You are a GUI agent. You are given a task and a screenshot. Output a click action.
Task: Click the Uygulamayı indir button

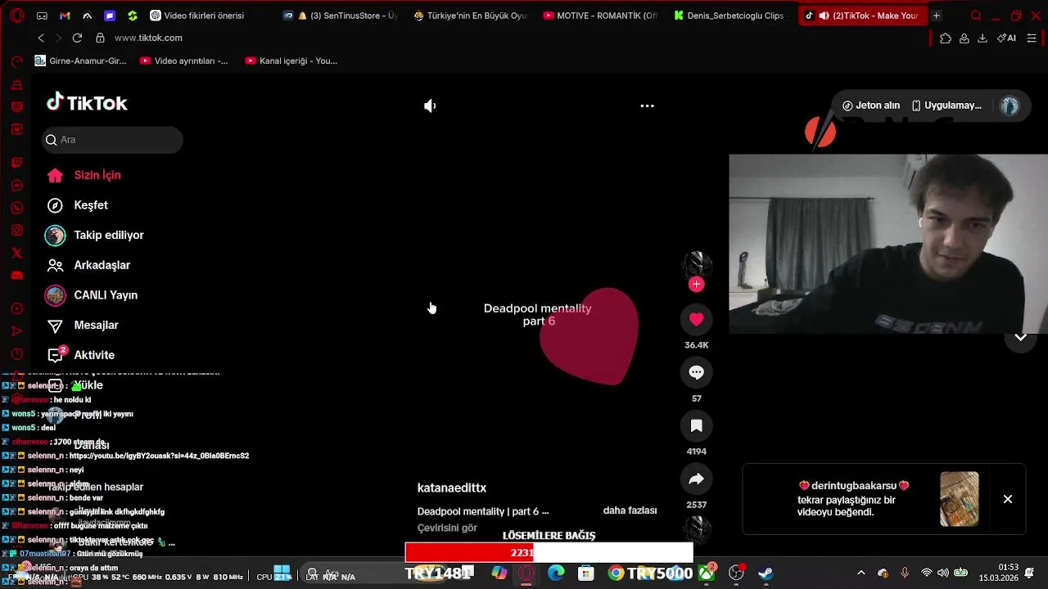tap(946, 106)
